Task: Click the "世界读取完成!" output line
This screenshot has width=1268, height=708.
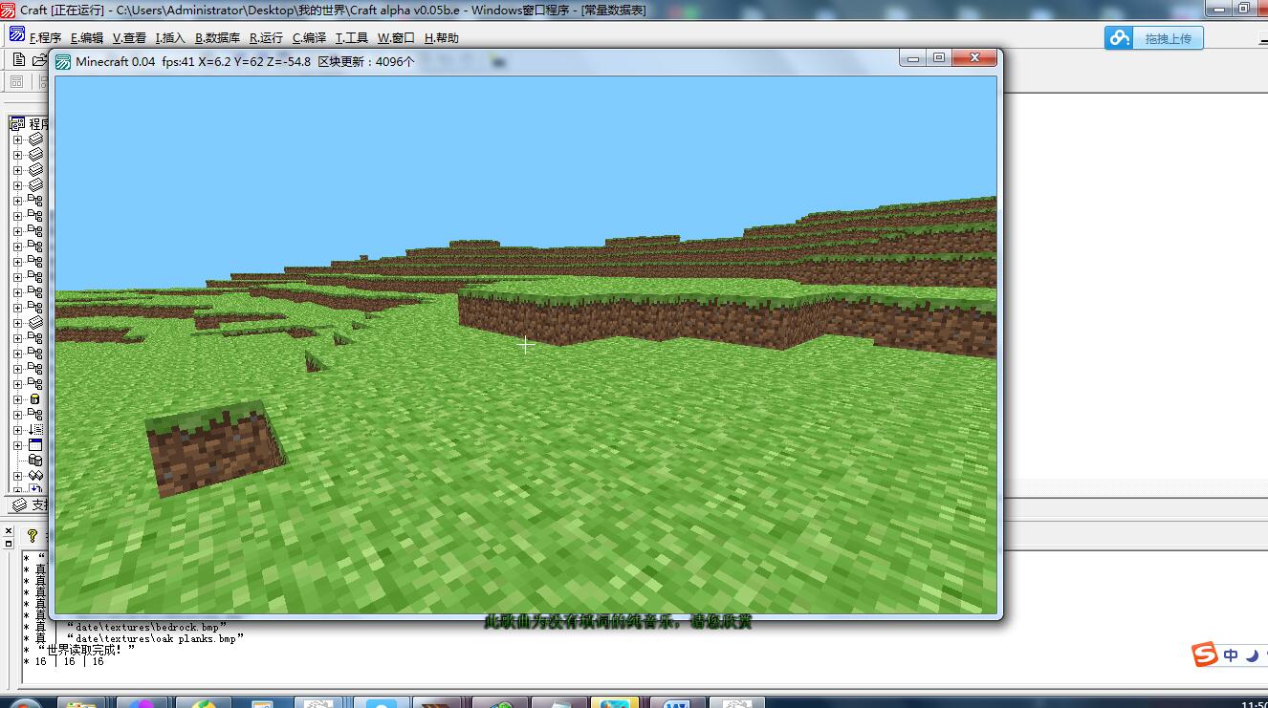Action: click(85, 650)
